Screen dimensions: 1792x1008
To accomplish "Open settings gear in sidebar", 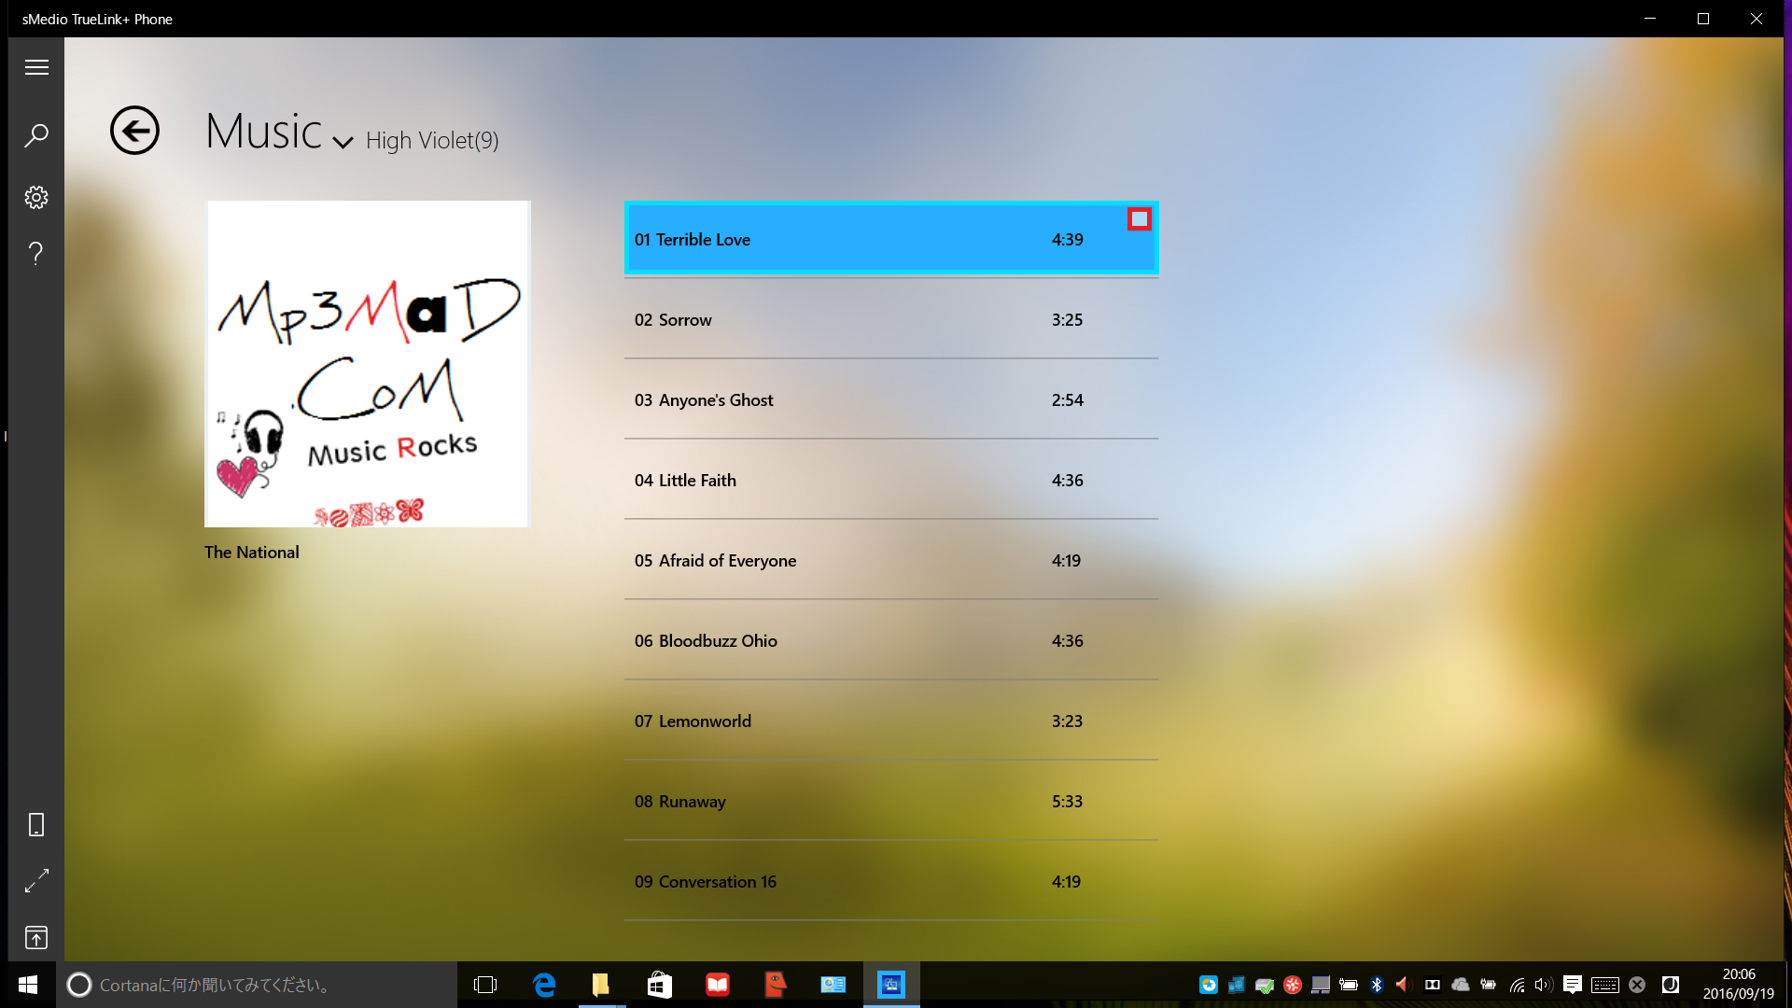I will click(x=36, y=197).
